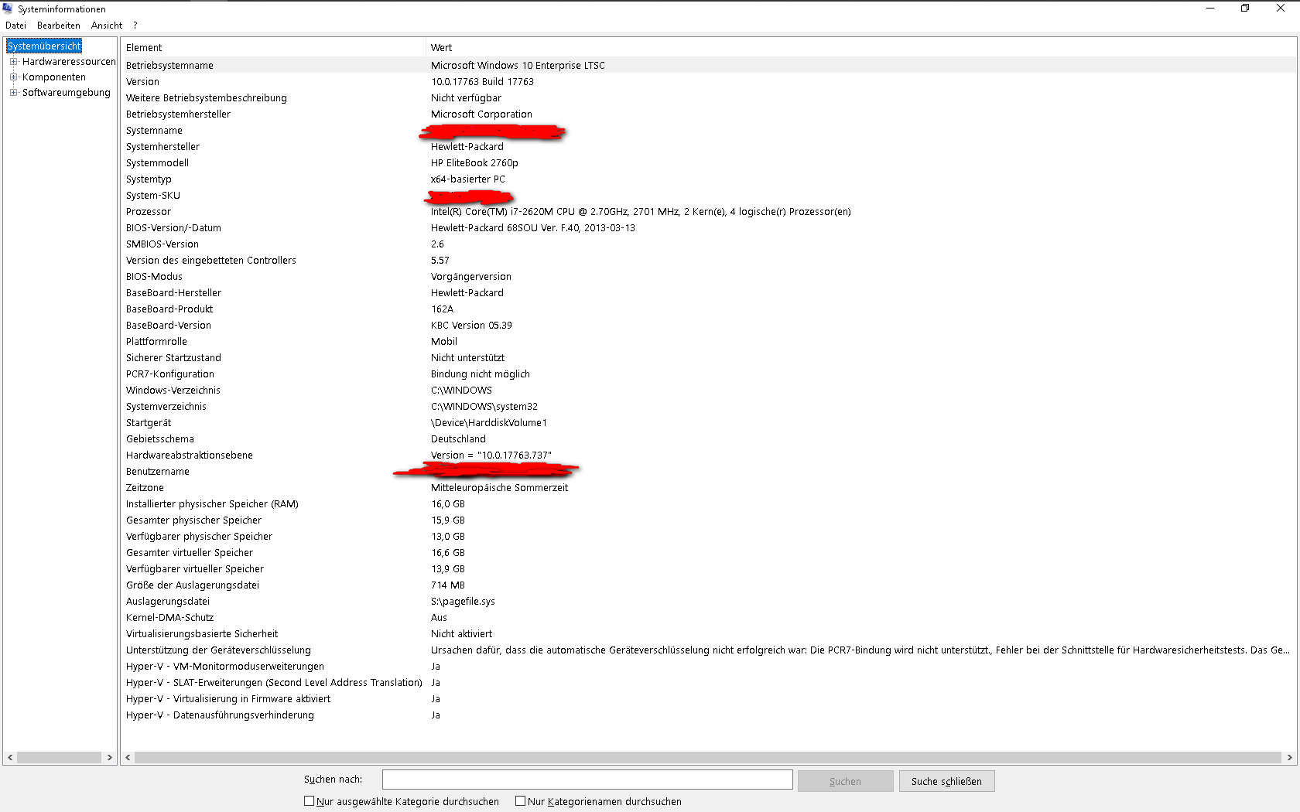
Task: Click the Intel Core i7-2620M processor value
Action: pos(641,212)
